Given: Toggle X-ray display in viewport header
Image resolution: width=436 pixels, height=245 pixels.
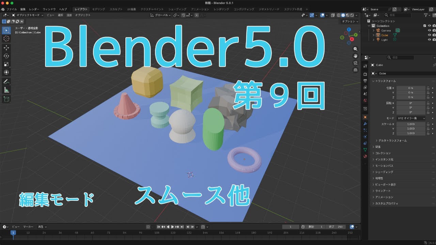Looking at the screenshot, I should pyautogui.click(x=333, y=15).
